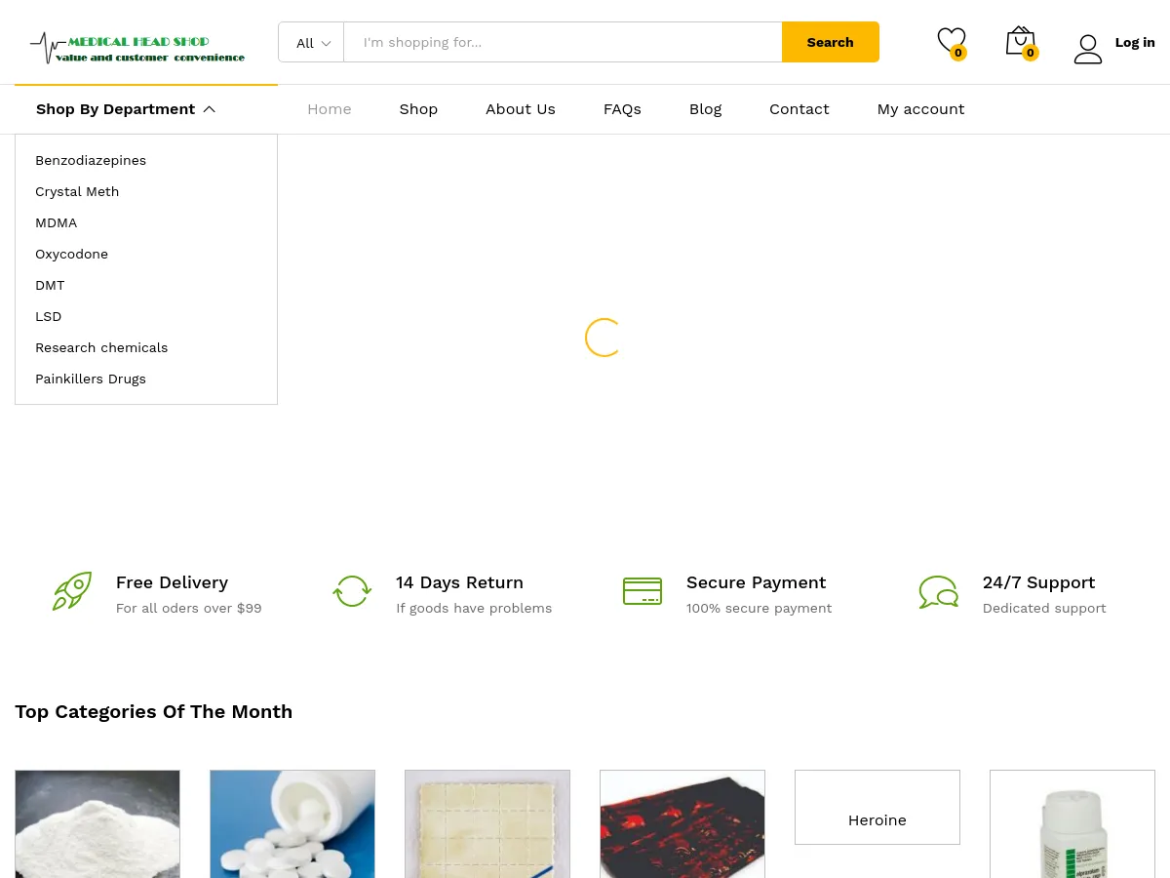Open the FAQs page
This screenshot has height=878, width=1170.
[x=622, y=108]
